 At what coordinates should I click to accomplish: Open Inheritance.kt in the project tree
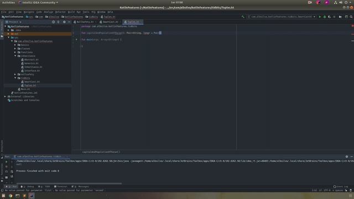click(x=32, y=67)
